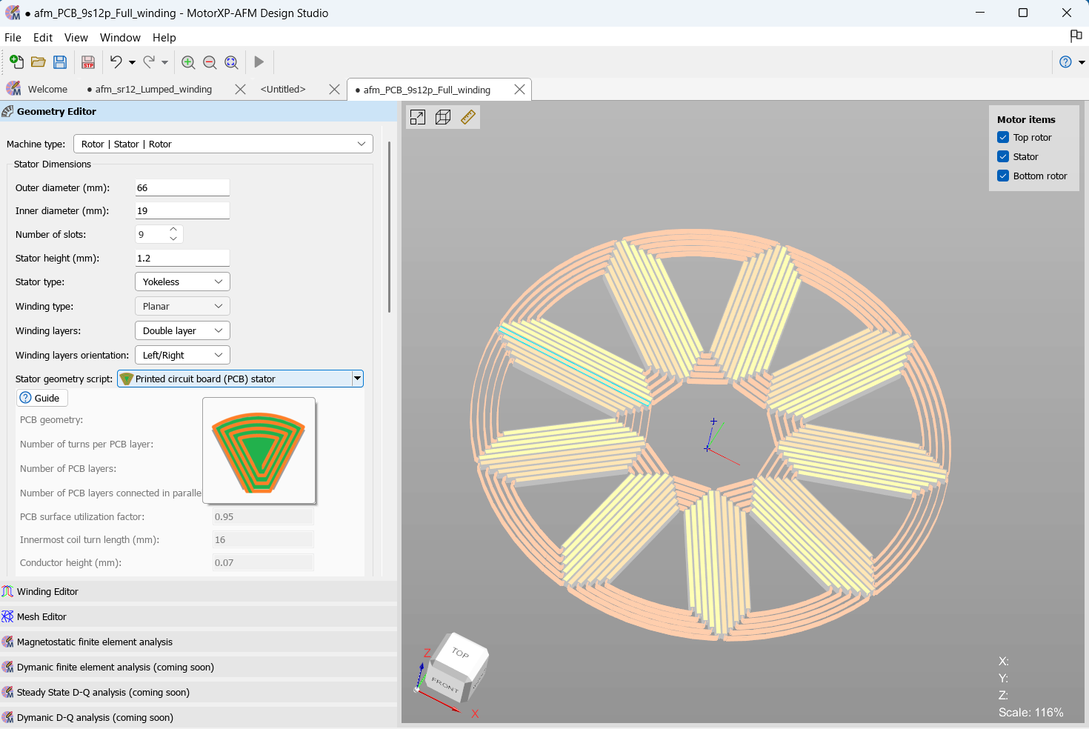Open the Help question-mark icon

tap(1065, 62)
